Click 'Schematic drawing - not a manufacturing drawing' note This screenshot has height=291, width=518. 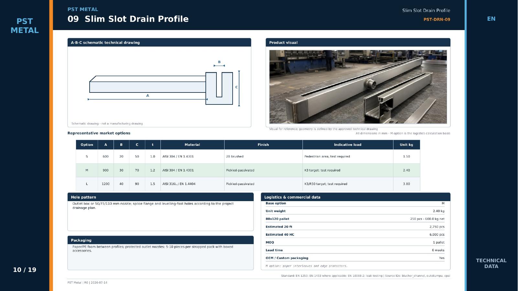pyautogui.click(x=107, y=124)
